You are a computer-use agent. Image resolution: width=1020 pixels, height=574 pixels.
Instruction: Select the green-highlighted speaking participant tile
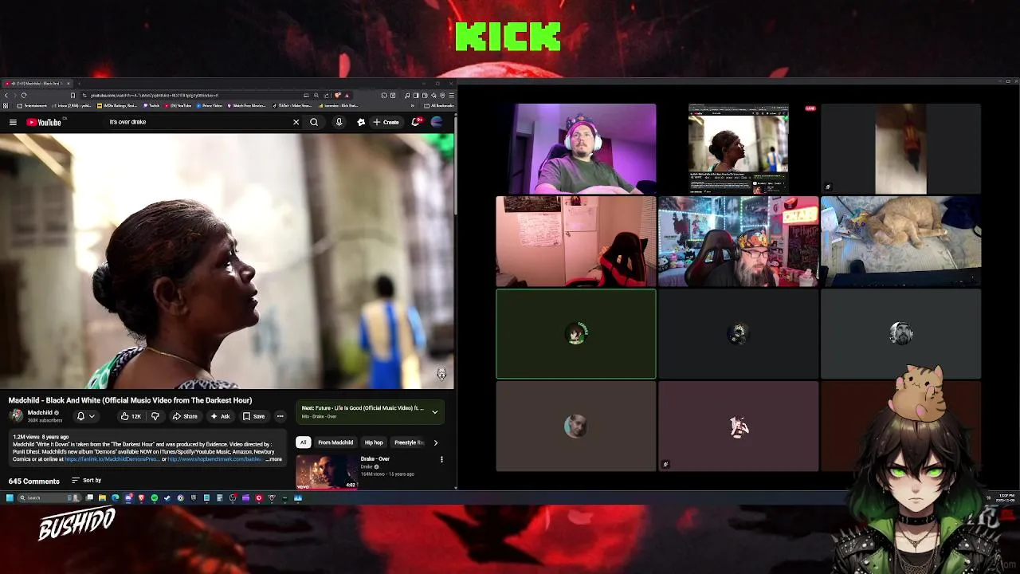click(x=576, y=333)
